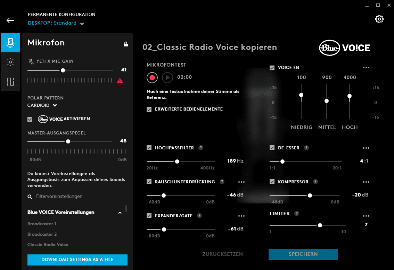Click Rauschunterdrückung slider handle

[x=164, y=195]
